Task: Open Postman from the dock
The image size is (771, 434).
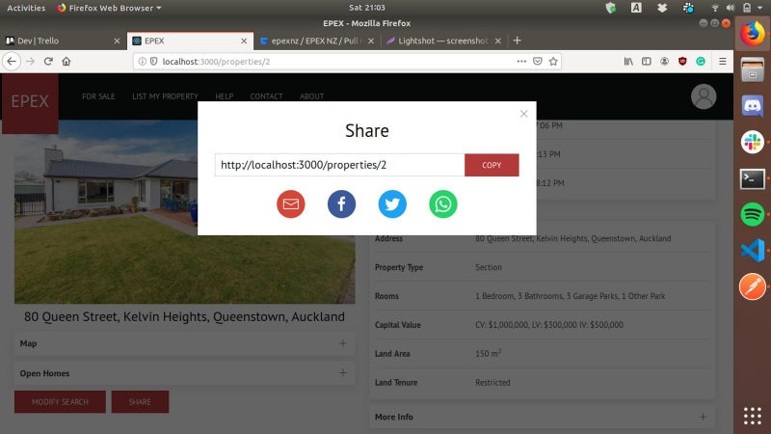Action: (753, 286)
